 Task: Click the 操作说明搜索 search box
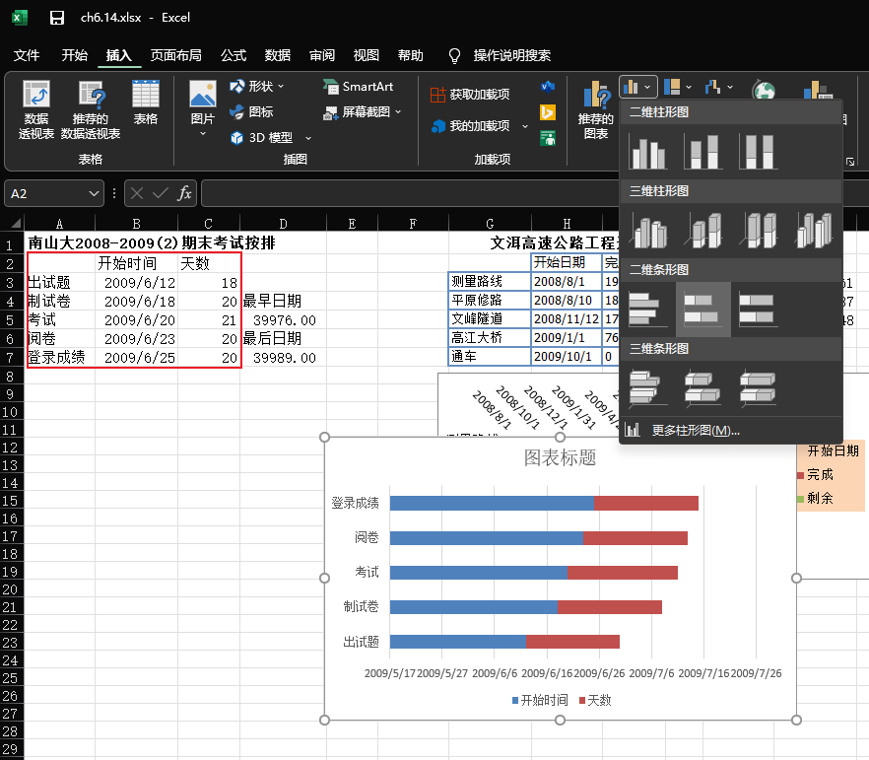pos(511,55)
